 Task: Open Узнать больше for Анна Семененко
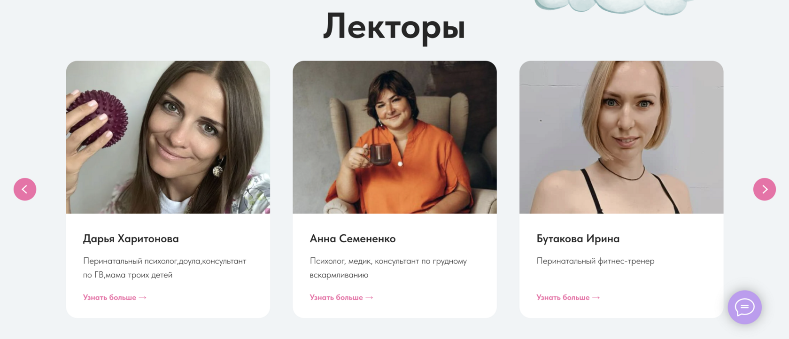[x=341, y=298]
